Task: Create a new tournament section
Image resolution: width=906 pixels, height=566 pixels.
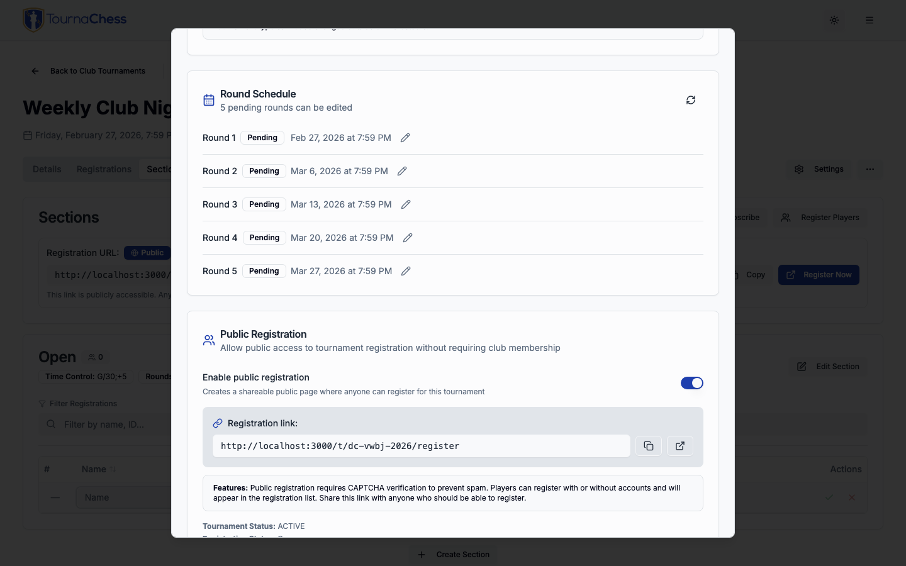Action: [453, 555]
